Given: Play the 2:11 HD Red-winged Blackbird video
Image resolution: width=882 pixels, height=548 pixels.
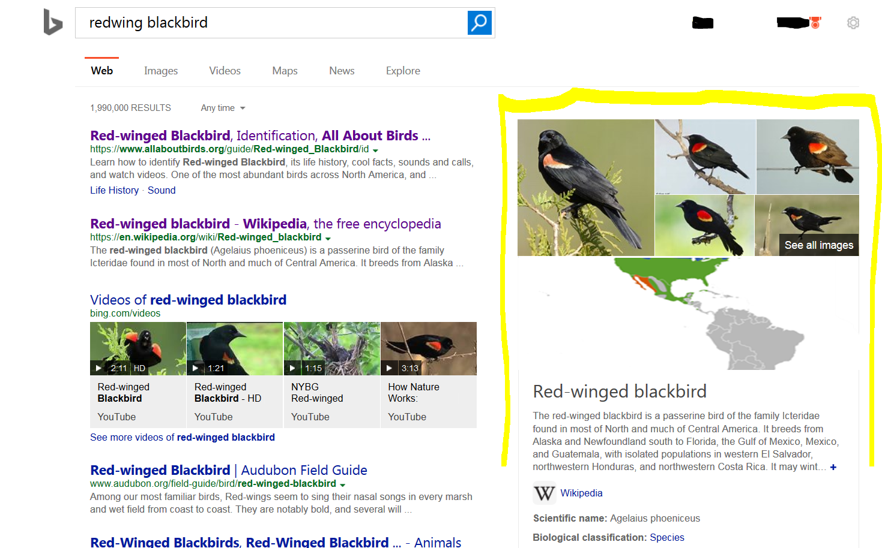Looking at the screenshot, I should [x=138, y=348].
